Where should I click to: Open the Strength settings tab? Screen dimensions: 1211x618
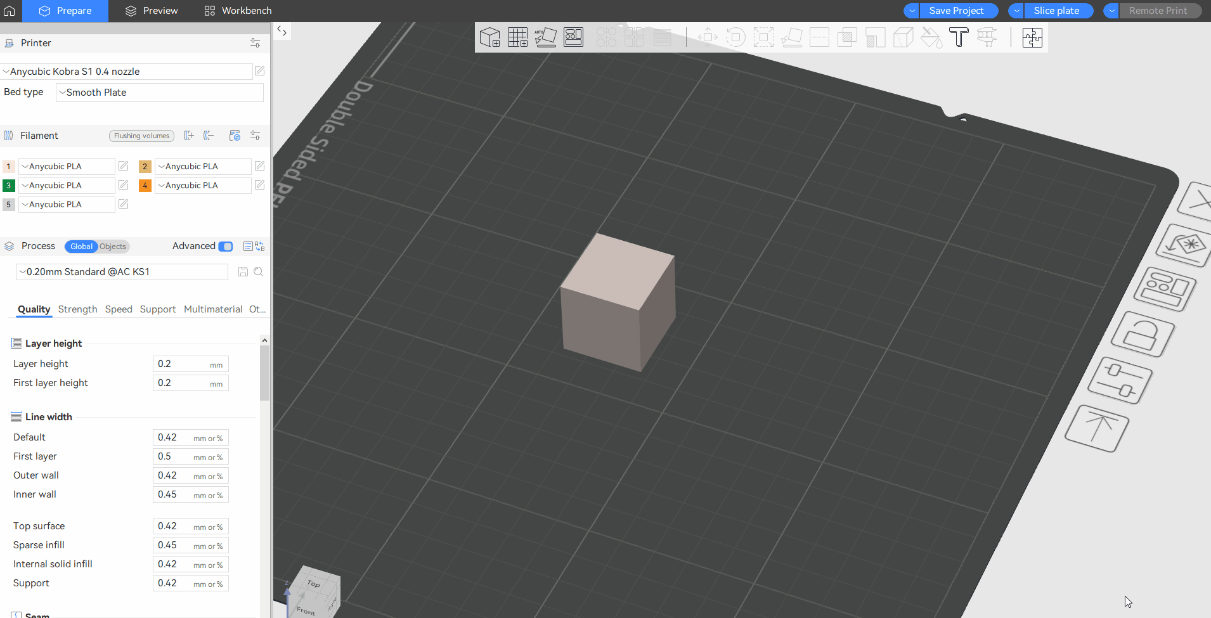[77, 309]
